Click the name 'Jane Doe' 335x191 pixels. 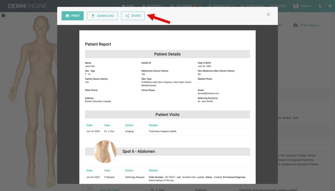point(90,66)
